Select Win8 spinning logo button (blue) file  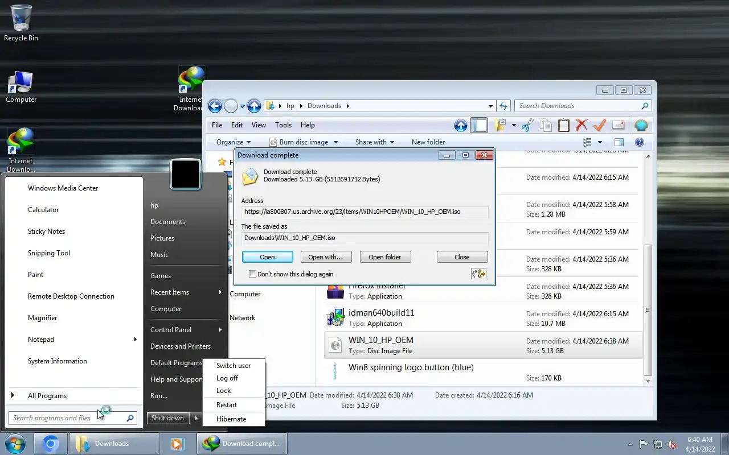(x=483, y=373)
